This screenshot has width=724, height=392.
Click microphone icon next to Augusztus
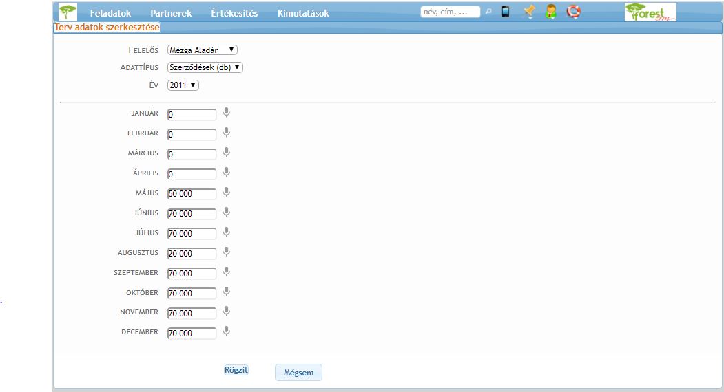pyautogui.click(x=226, y=252)
